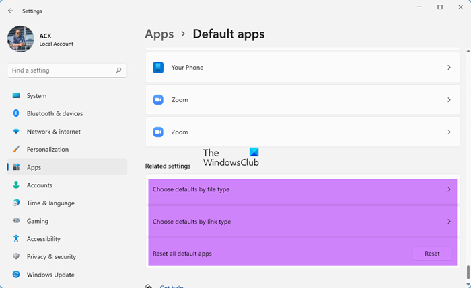Click the vertical scrollbar thumb

click(x=467, y=273)
